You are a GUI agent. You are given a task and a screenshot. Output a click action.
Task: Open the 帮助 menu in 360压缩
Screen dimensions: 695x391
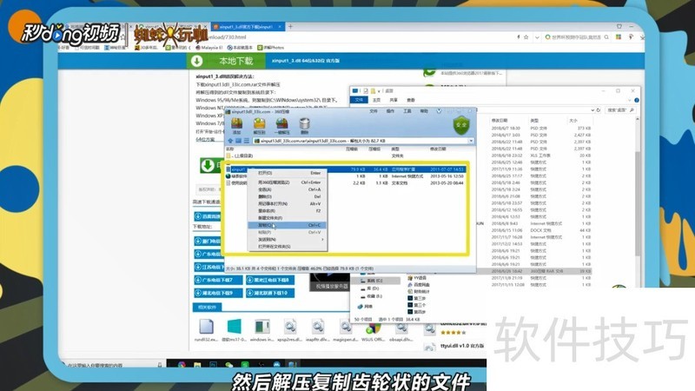(x=424, y=111)
